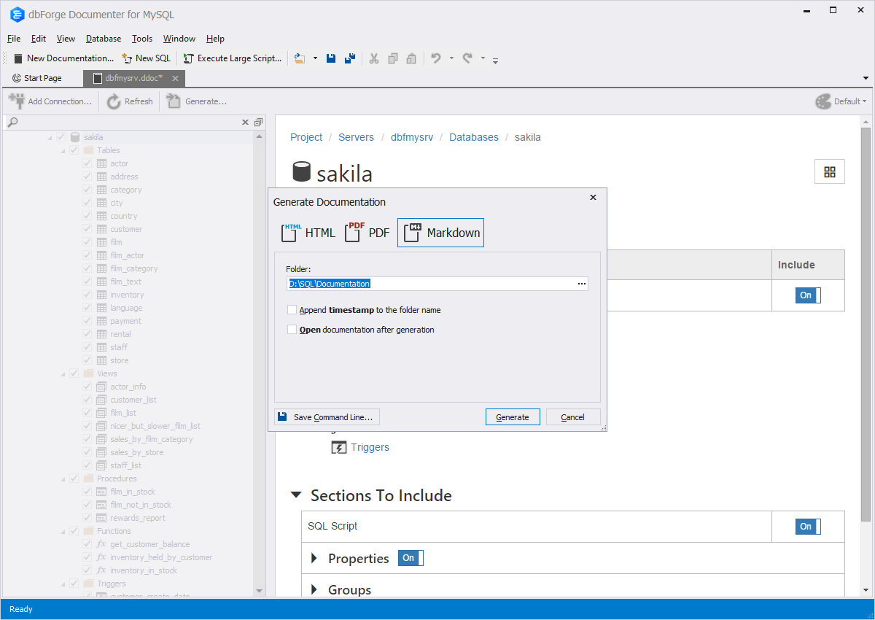Switch to the Start Page tab
This screenshot has height=620, width=875.
[42, 77]
